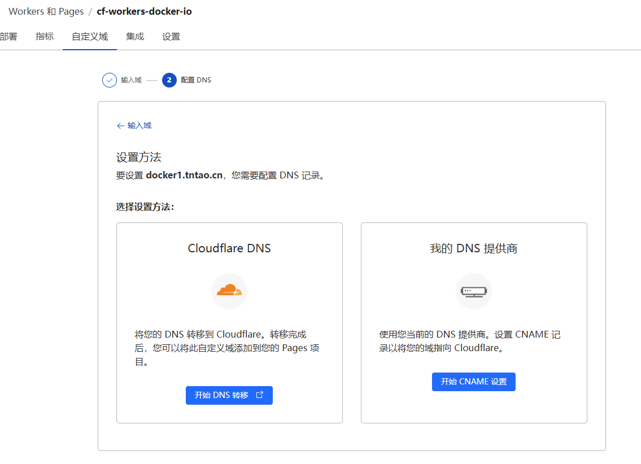Switch to the 指标 tab
Image resolution: width=641 pixels, height=464 pixels.
pyautogui.click(x=45, y=37)
